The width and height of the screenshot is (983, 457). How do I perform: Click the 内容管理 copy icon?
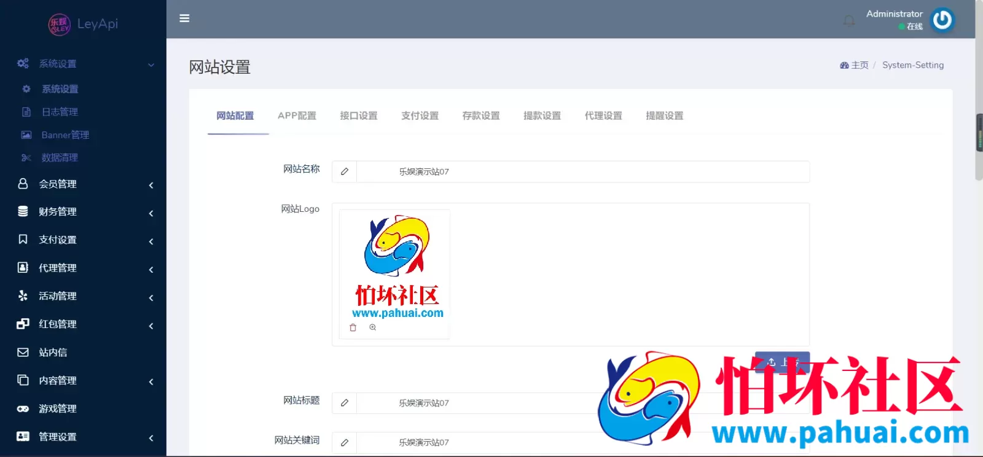23,380
